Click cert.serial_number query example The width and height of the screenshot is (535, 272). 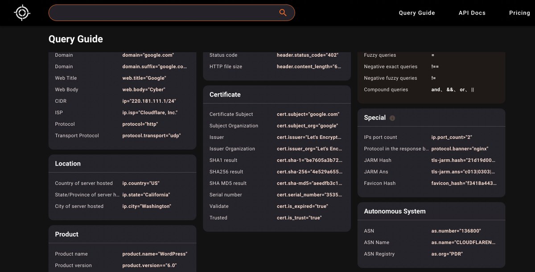click(309, 195)
